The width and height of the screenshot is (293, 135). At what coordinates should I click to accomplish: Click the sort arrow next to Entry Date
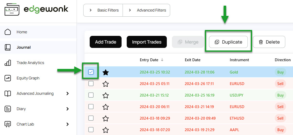[162, 60]
